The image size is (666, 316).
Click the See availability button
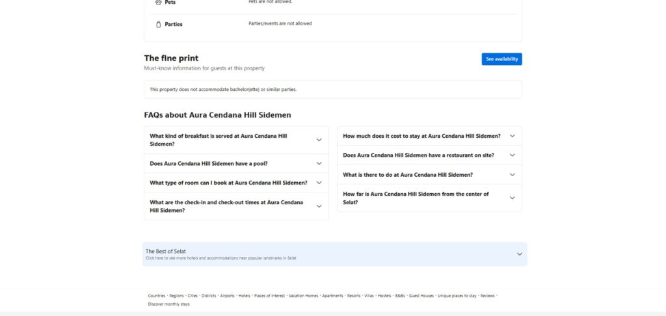(501, 59)
